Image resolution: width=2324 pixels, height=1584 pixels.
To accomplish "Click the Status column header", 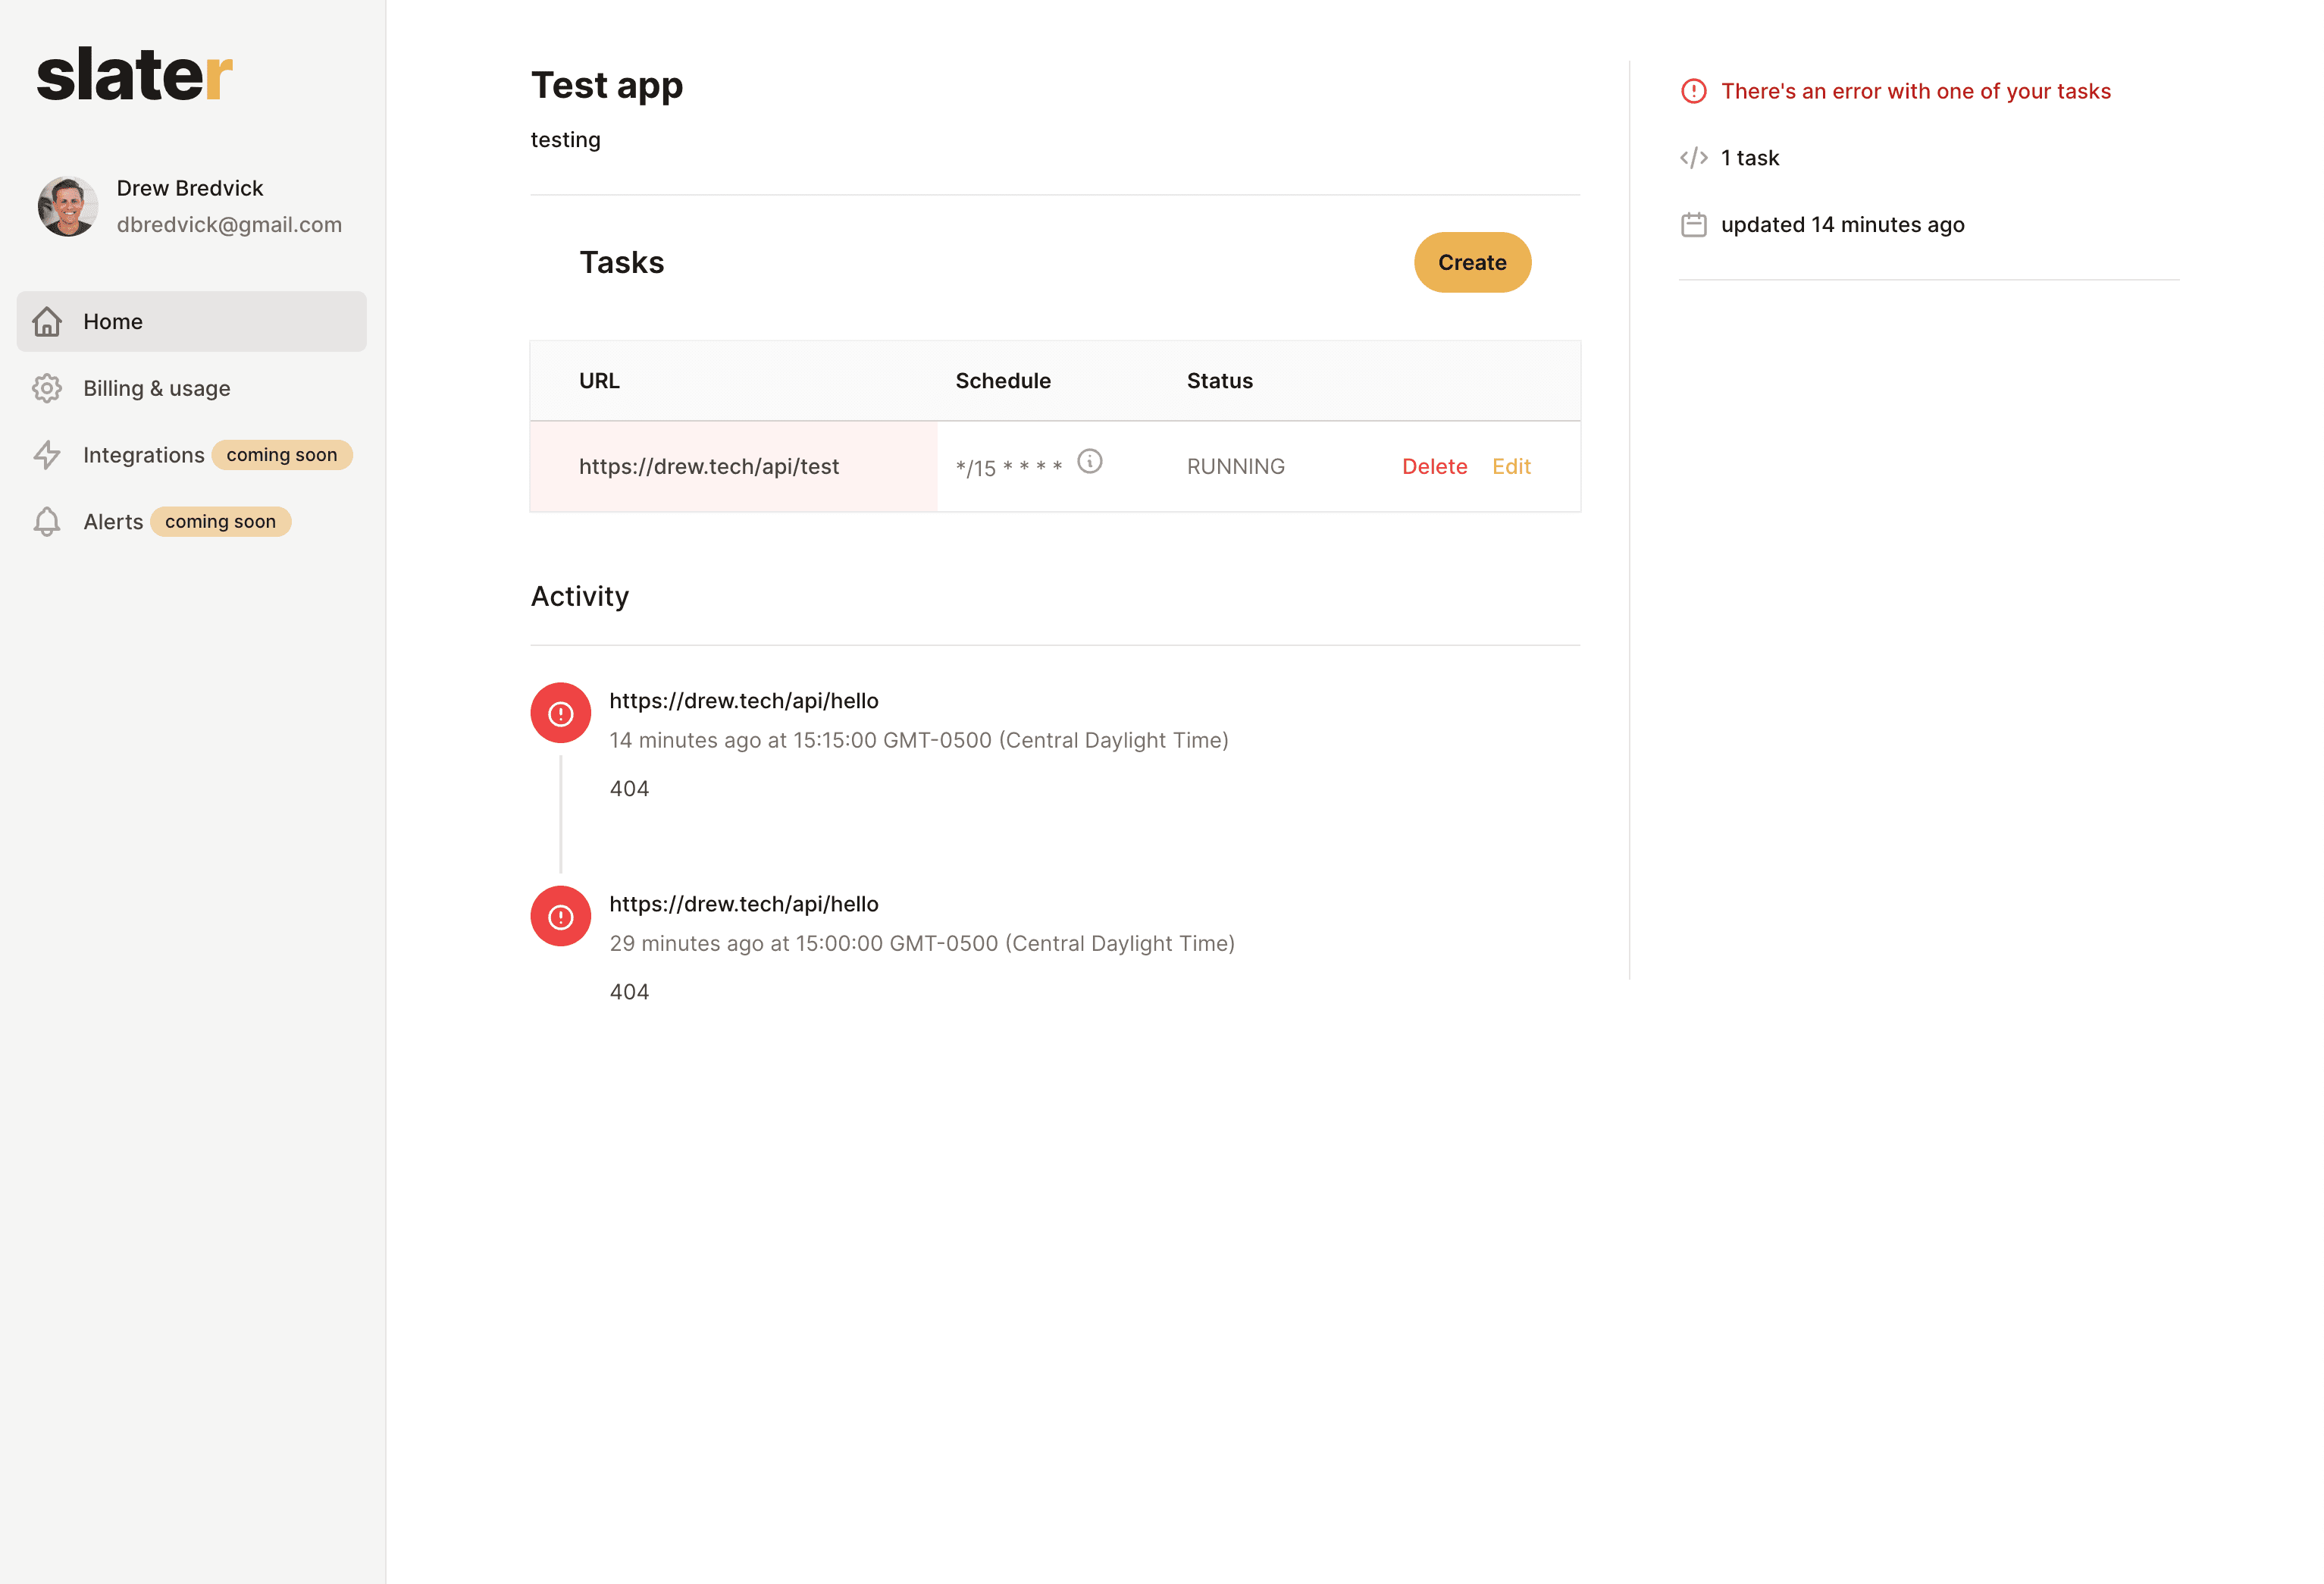I will (x=1219, y=380).
